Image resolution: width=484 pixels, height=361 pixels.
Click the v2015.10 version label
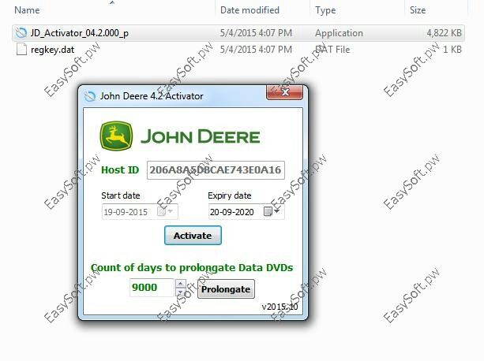pyautogui.click(x=280, y=307)
